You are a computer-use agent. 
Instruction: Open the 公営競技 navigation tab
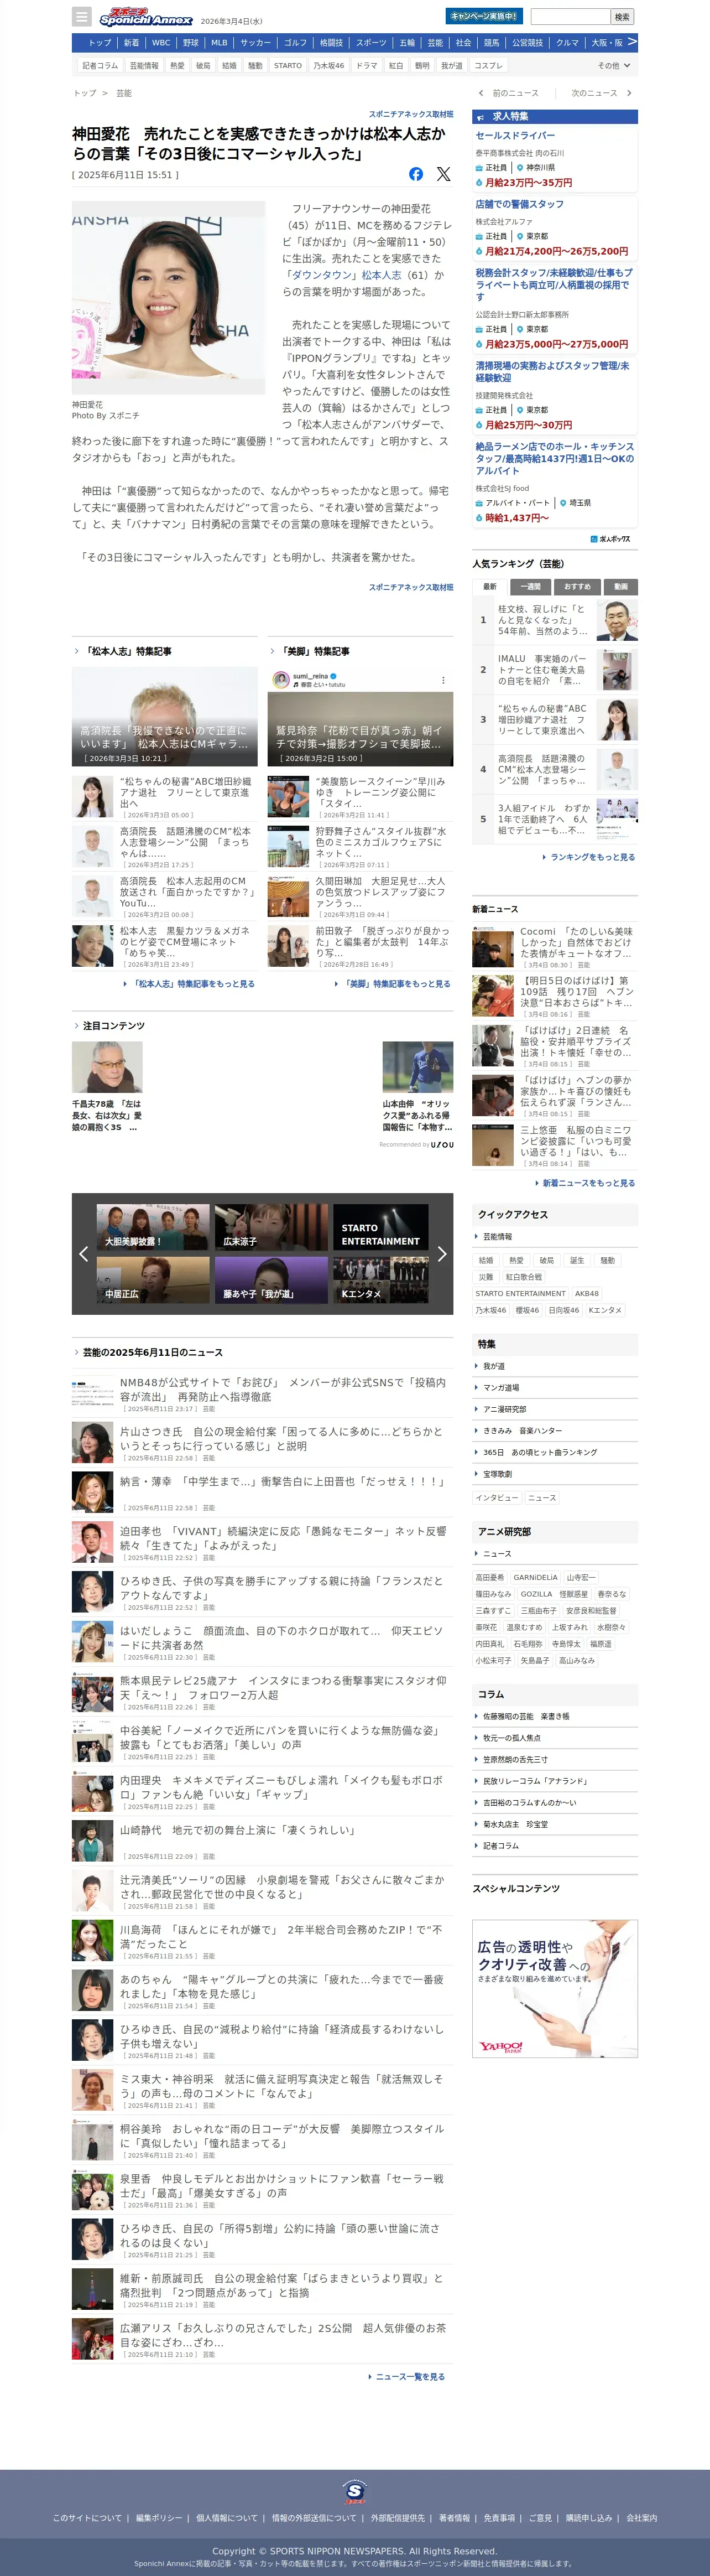coord(528,43)
